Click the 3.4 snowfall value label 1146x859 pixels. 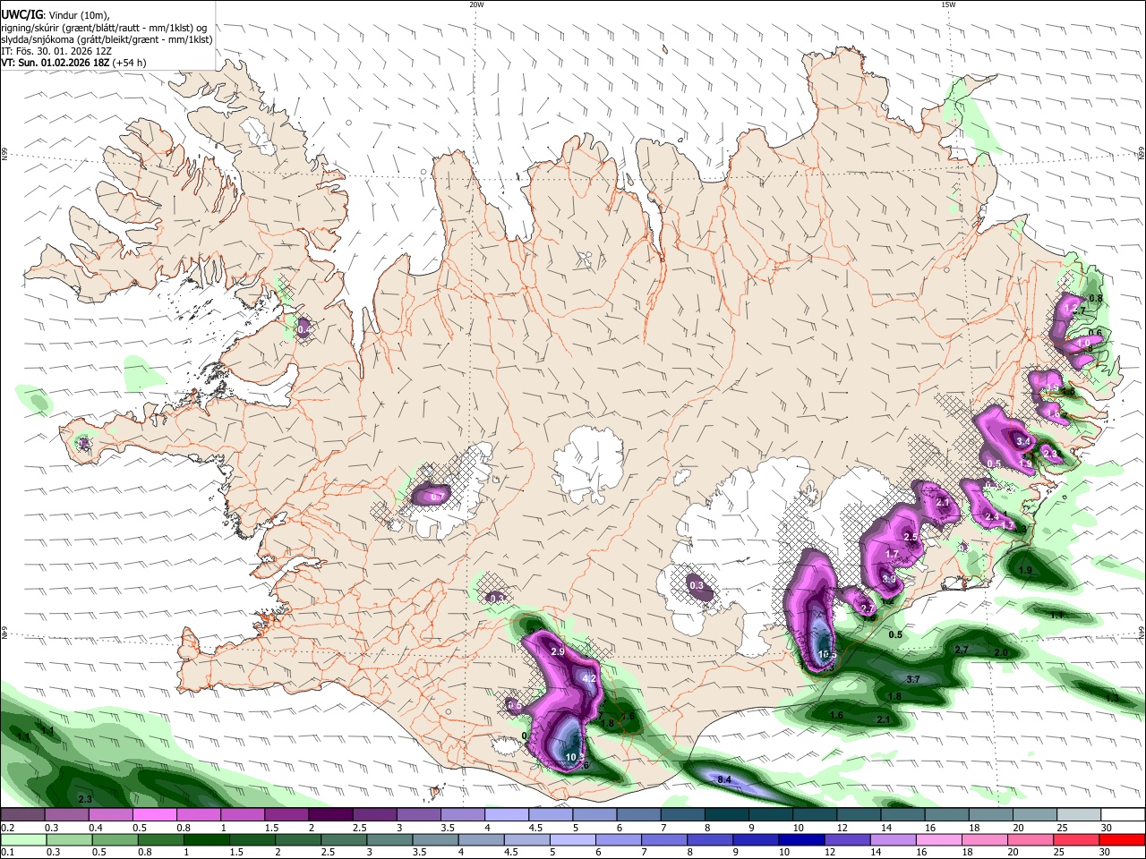coord(1025,442)
